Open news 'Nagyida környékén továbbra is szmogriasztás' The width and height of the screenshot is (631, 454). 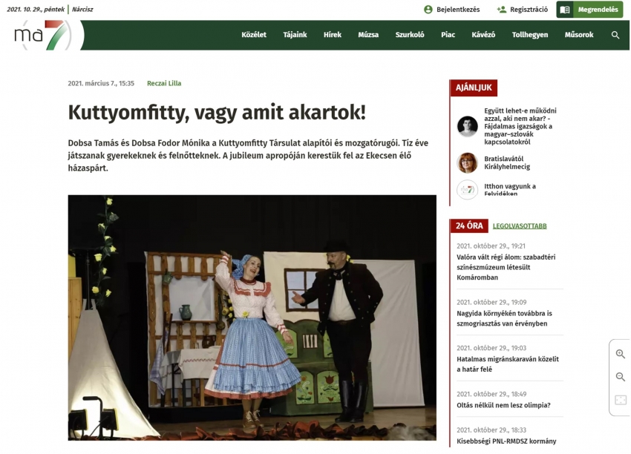[504, 318]
